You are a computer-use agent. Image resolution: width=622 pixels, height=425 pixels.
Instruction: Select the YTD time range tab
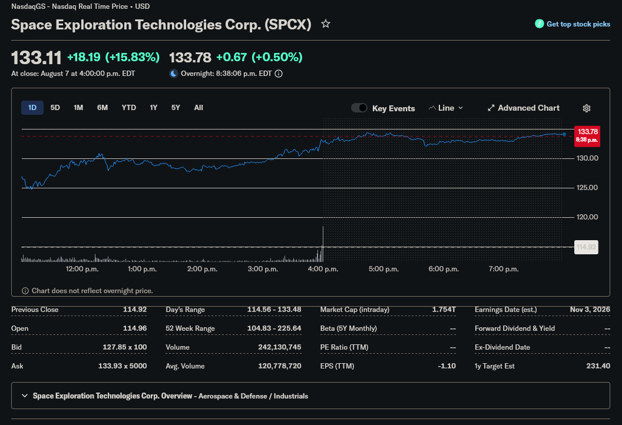pos(128,108)
